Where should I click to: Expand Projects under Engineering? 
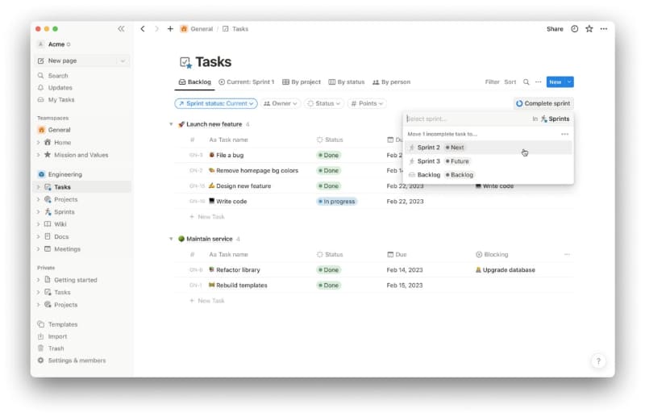(38, 199)
